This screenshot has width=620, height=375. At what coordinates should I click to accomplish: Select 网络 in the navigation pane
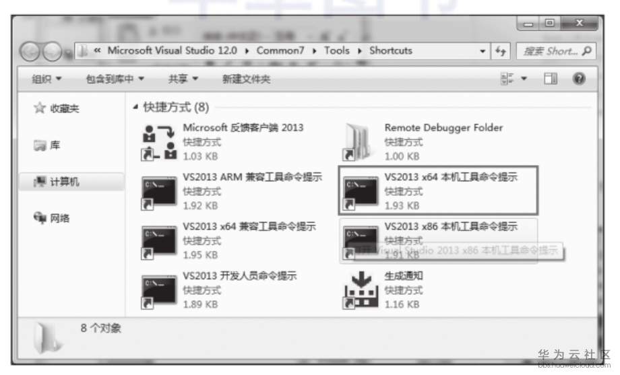click(52, 217)
